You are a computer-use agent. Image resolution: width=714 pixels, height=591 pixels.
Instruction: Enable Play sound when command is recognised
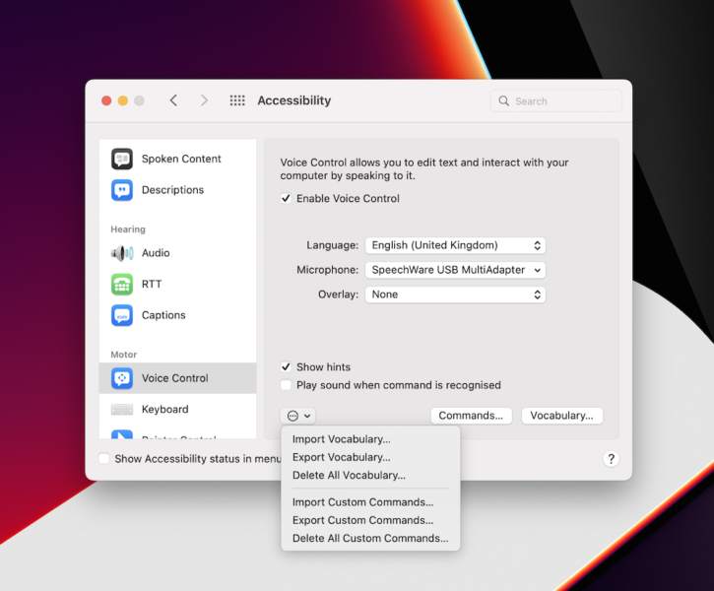point(287,385)
